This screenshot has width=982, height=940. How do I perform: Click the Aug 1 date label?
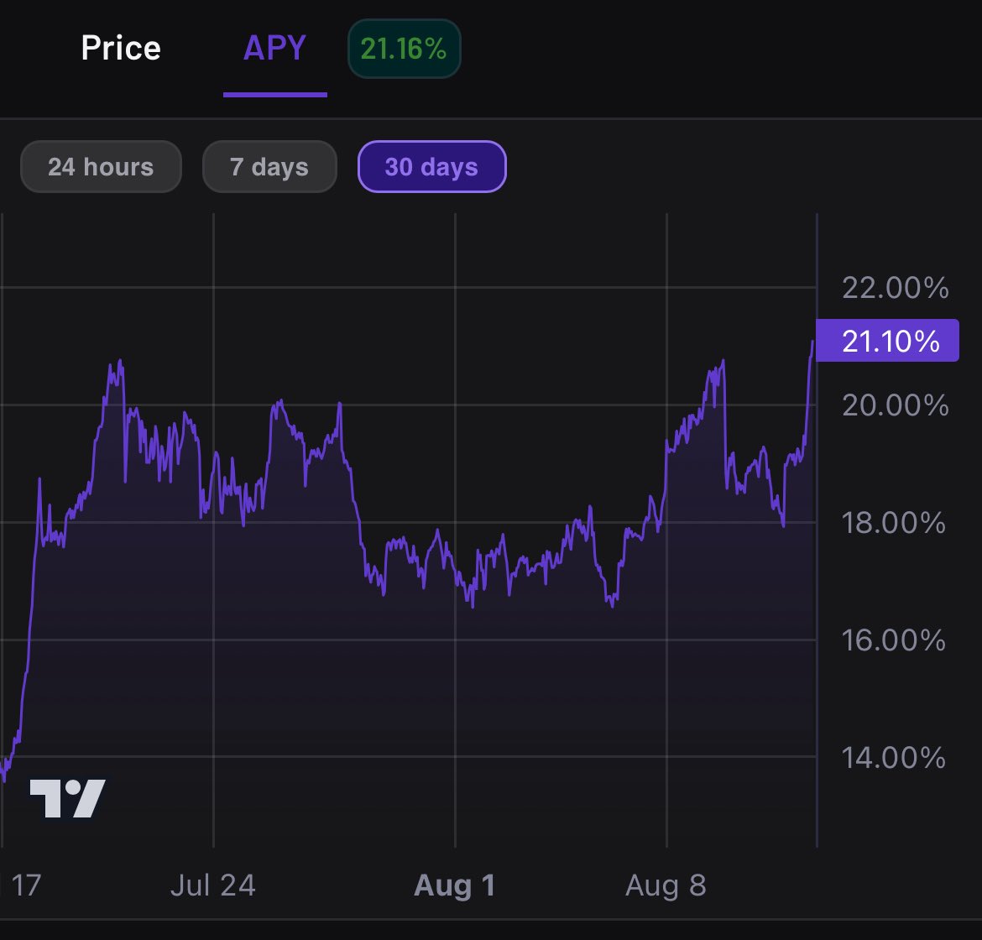click(x=455, y=885)
